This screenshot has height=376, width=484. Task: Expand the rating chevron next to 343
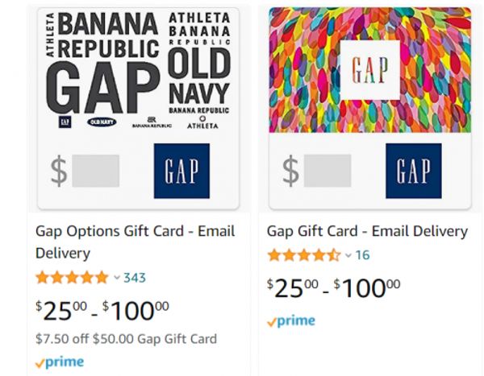117,278
